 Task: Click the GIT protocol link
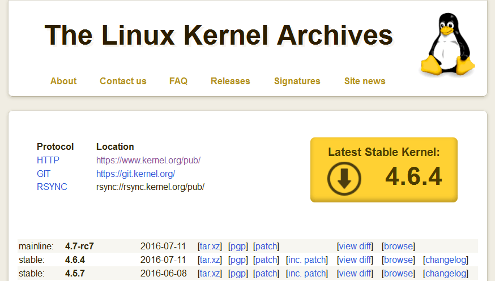coord(44,174)
